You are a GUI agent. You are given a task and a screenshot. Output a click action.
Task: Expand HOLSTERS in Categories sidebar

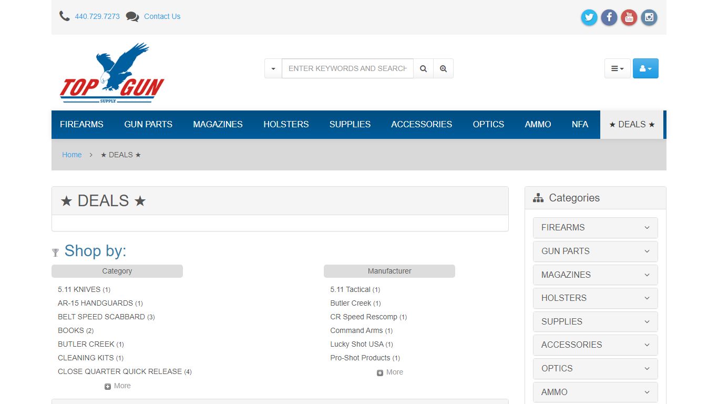(x=596, y=298)
